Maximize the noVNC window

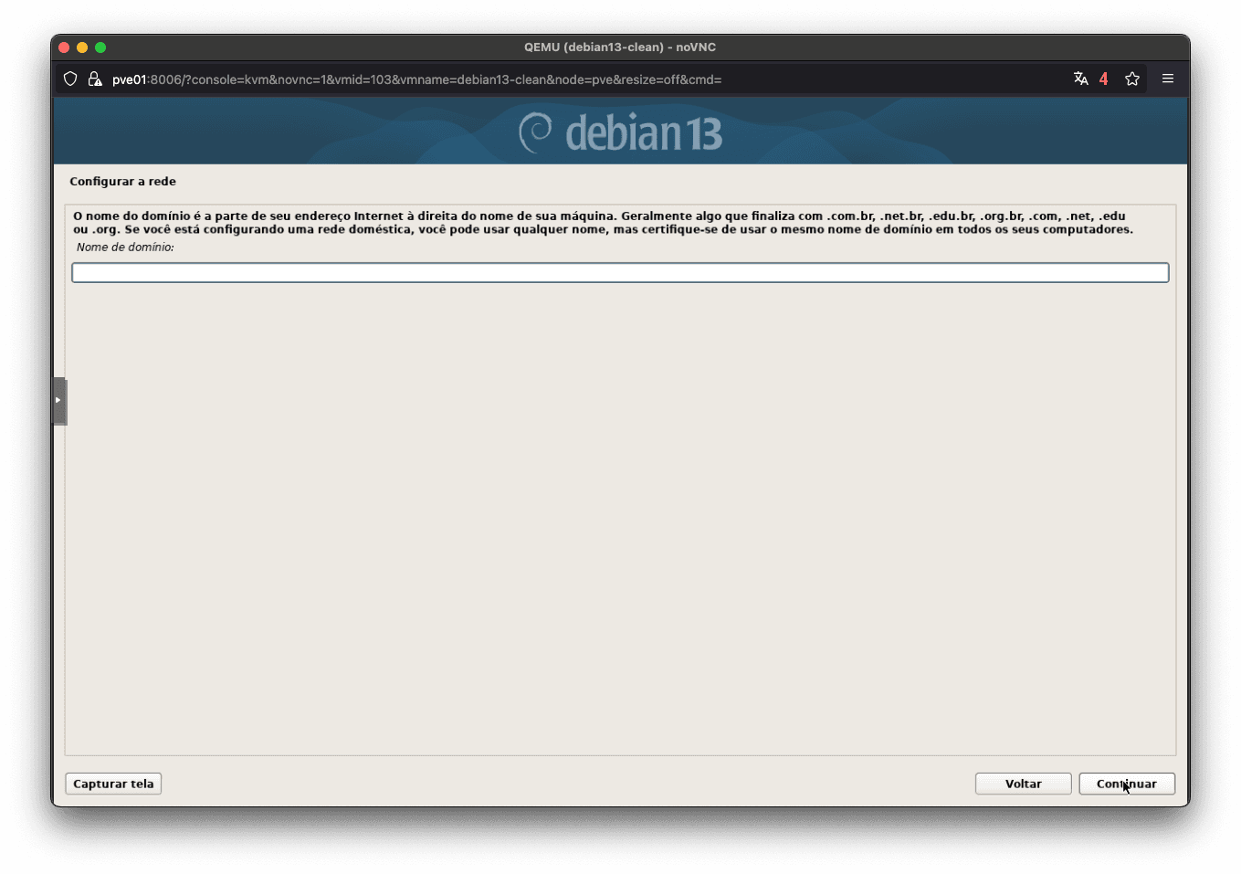coord(100,47)
